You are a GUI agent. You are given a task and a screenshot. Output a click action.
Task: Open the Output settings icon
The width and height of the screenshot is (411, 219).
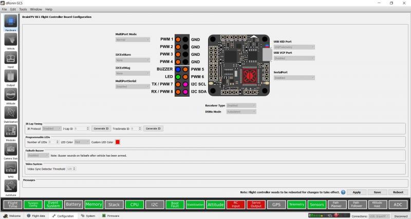tap(10, 76)
